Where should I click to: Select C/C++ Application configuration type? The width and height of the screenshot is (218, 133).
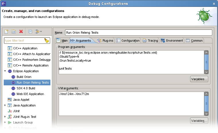point(25,48)
